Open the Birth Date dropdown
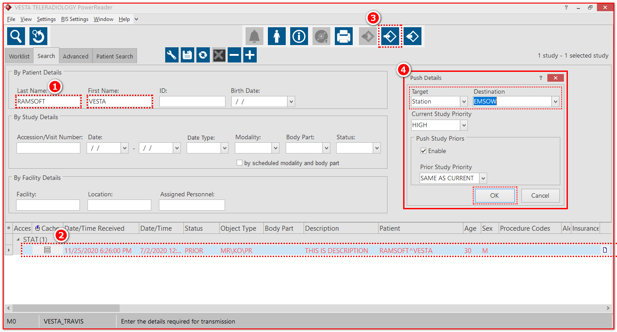 click(x=291, y=102)
